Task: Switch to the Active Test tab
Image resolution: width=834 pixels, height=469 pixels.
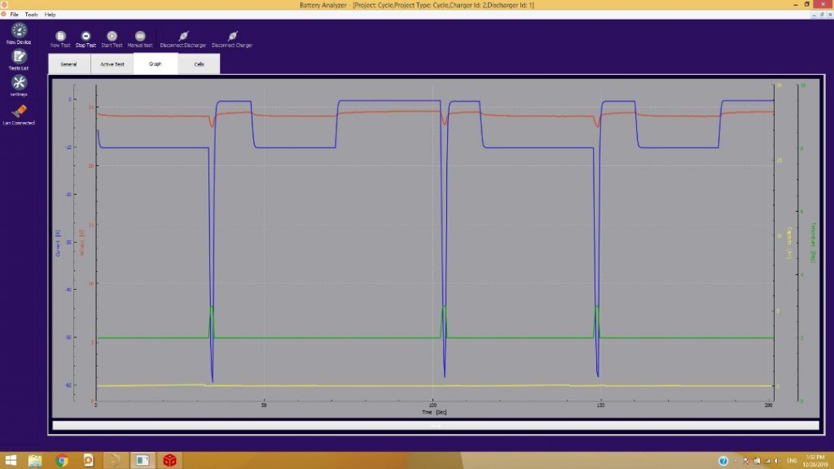Action: pos(112,64)
